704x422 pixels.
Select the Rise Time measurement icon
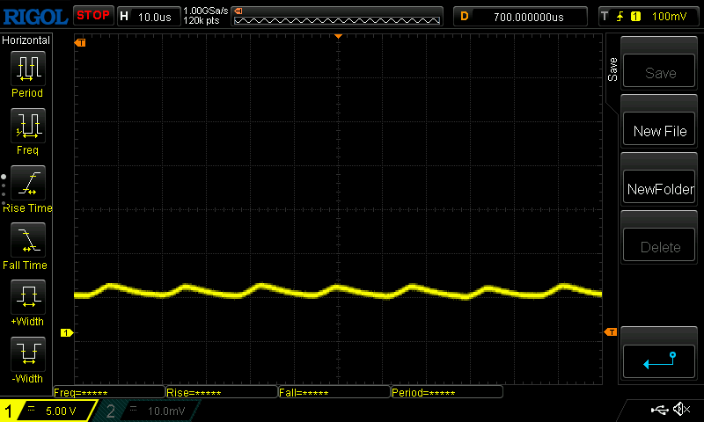(x=27, y=183)
